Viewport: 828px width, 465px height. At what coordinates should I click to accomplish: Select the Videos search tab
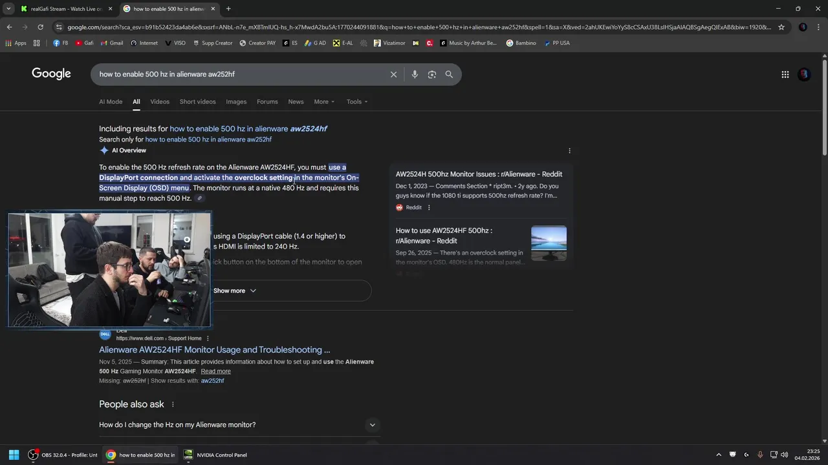click(160, 101)
